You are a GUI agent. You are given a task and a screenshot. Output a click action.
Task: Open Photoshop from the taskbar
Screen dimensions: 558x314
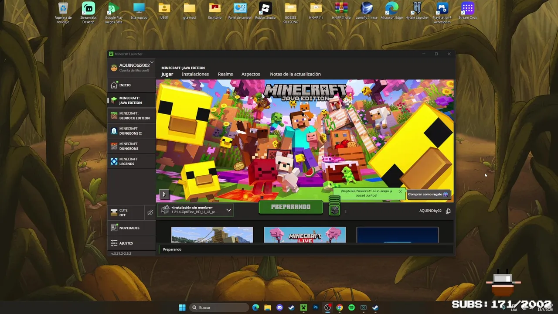[x=316, y=307]
